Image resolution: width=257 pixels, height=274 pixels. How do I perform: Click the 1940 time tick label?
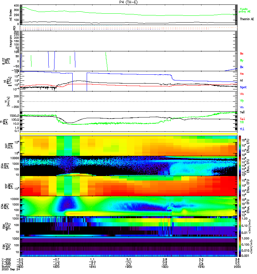pos(201,267)
